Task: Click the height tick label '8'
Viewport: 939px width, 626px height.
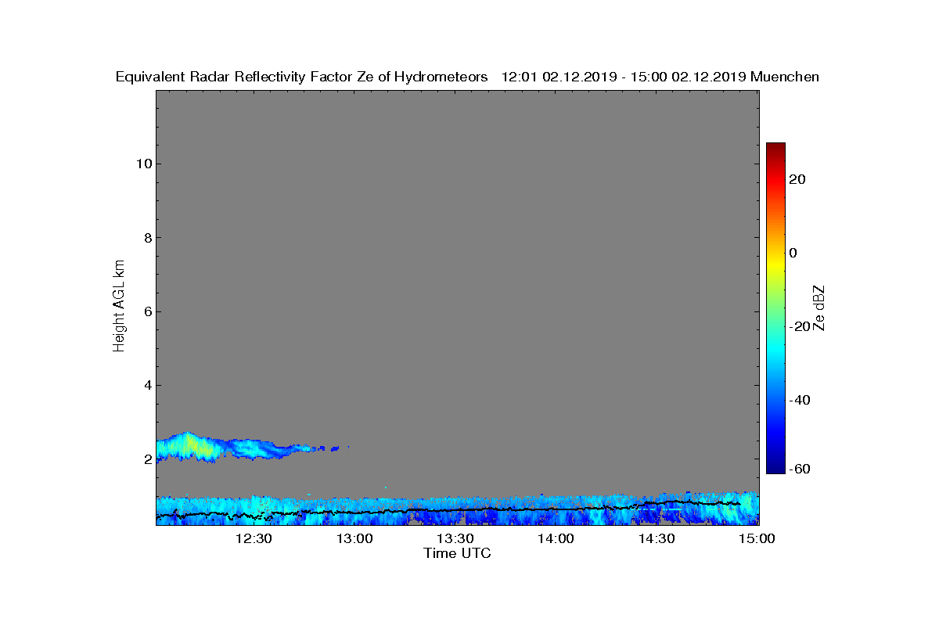Action: click(x=146, y=238)
